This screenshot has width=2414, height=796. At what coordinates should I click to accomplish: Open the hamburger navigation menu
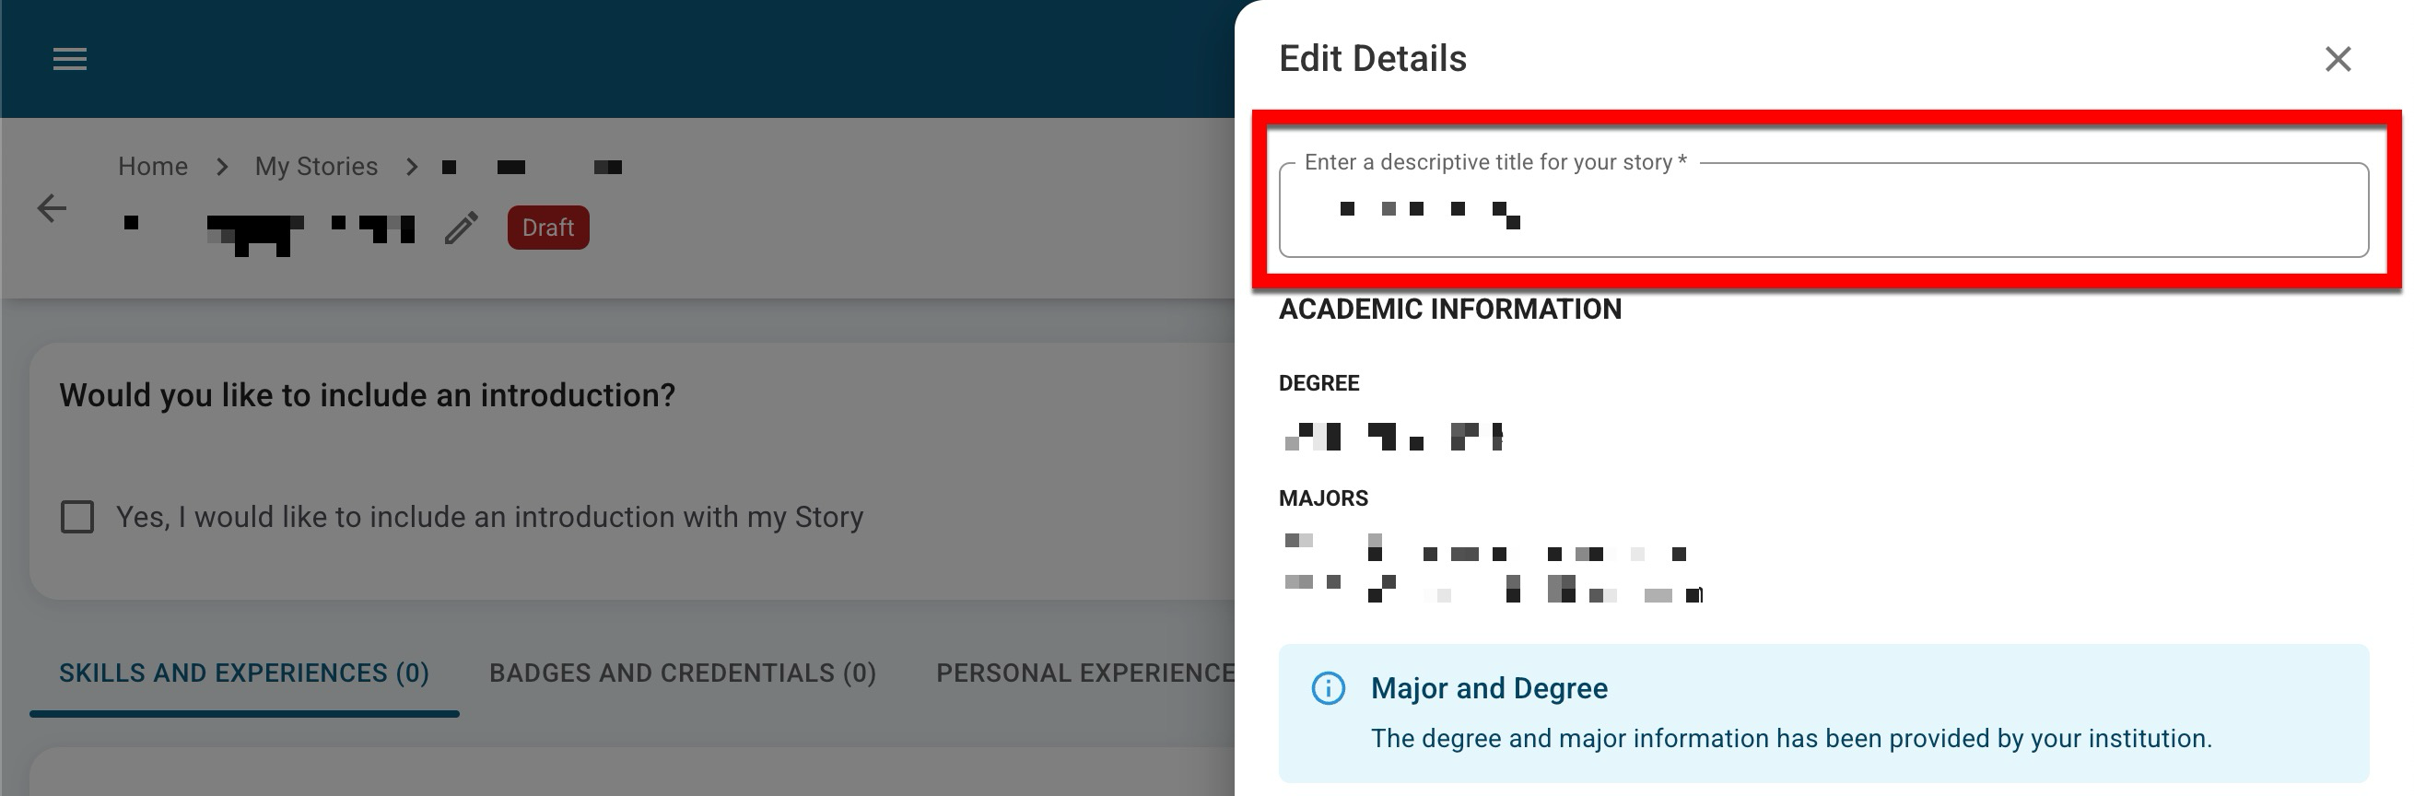pyautogui.click(x=69, y=59)
